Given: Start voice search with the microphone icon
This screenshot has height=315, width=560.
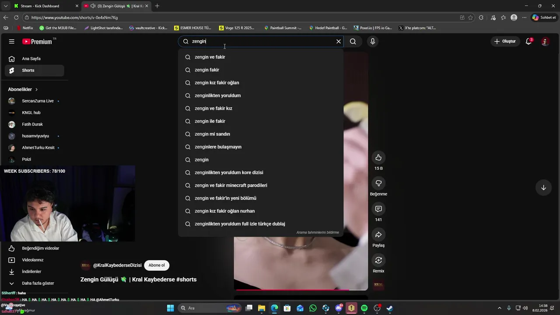Looking at the screenshot, I should (373, 42).
